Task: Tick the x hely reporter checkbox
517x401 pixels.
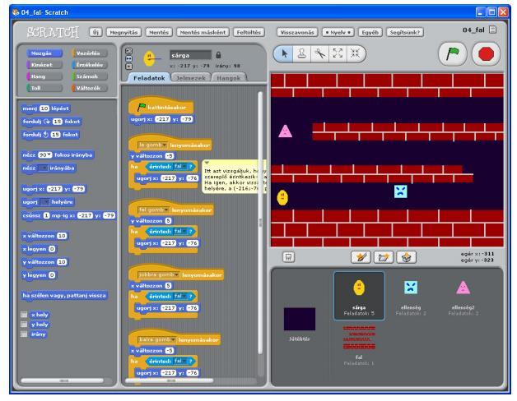Action: coord(24,315)
